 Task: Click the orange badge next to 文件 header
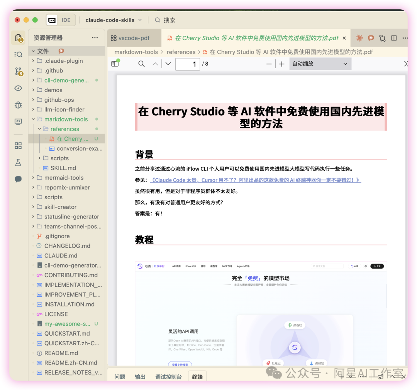(61, 51)
